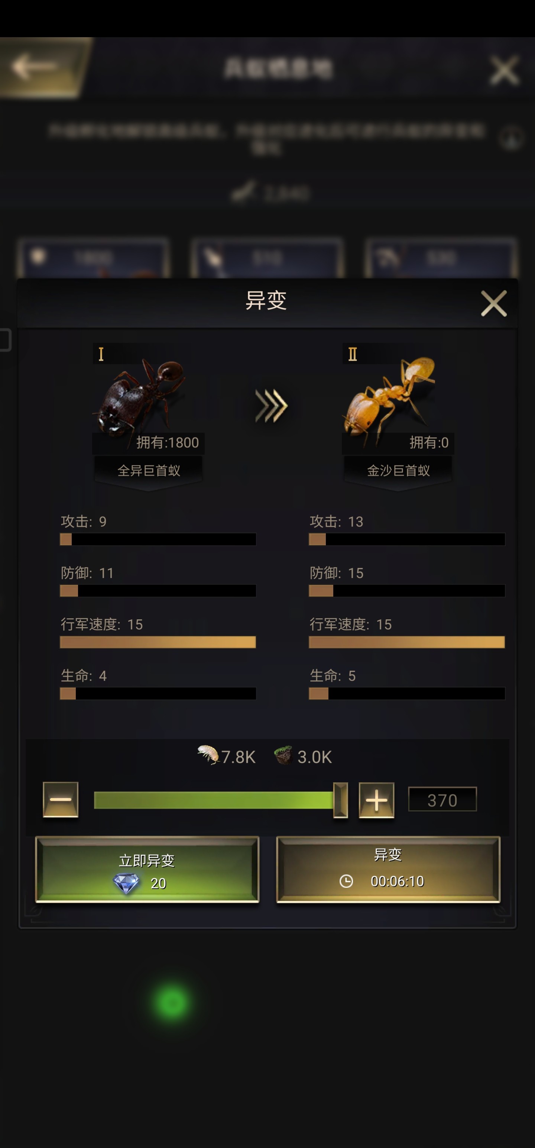535x1148 pixels.
Task: Click the triple chevron arrow between ants
Action: point(271,405)
